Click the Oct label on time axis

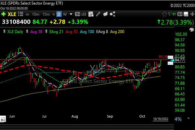tap(142, 116)
